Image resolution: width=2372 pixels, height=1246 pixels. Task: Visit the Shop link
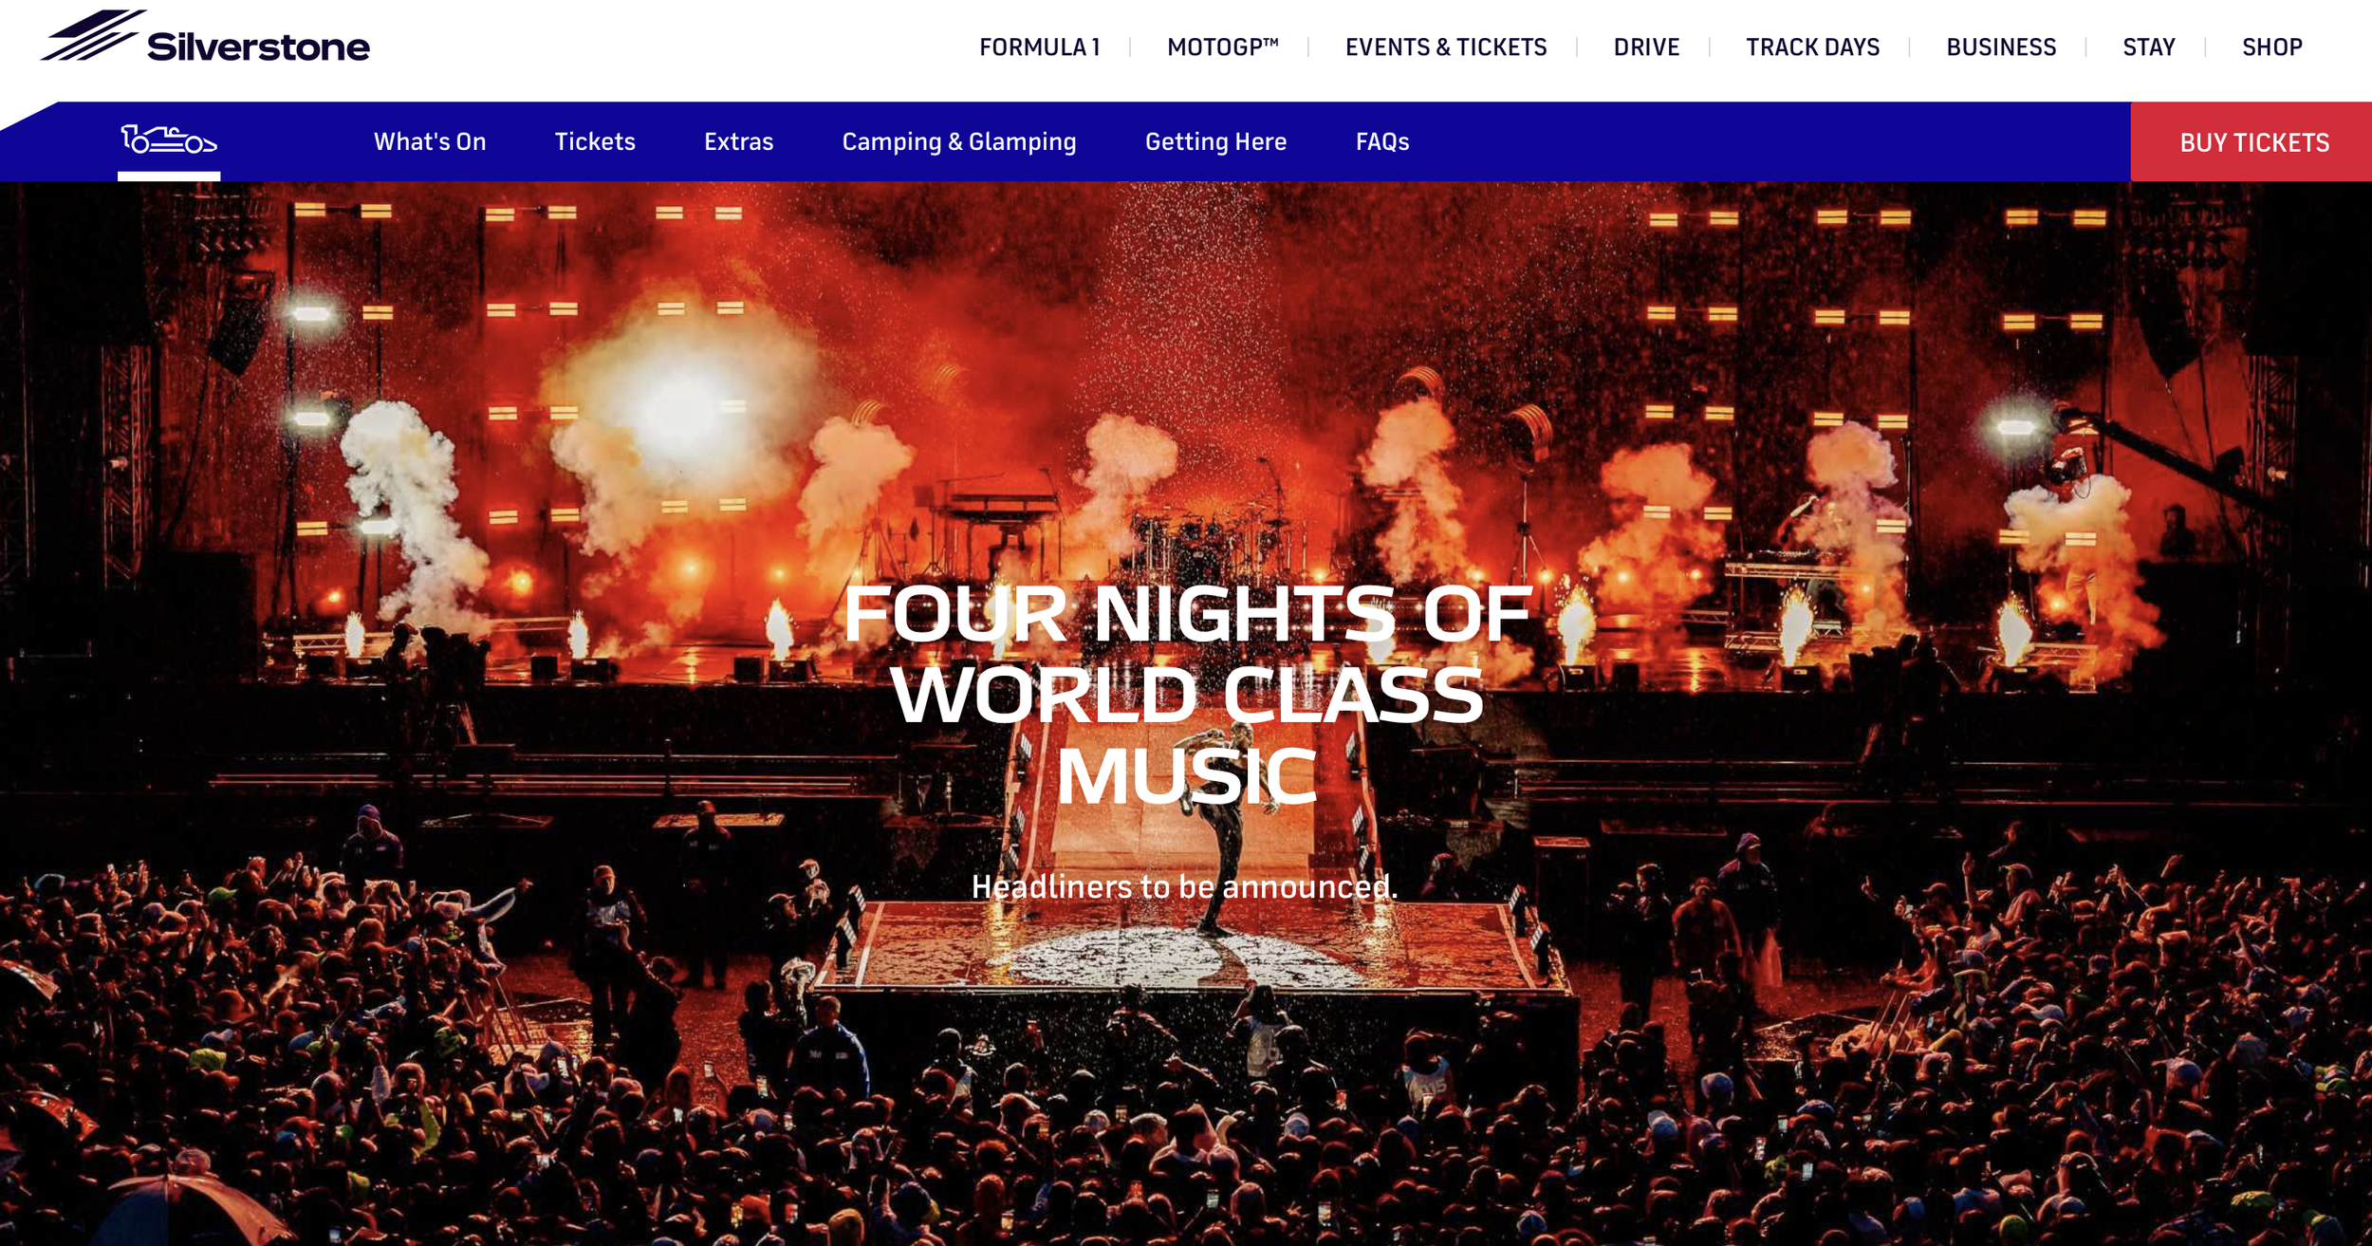pos(2271,46)
